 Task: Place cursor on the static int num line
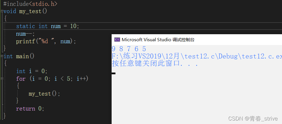point(48,26)
